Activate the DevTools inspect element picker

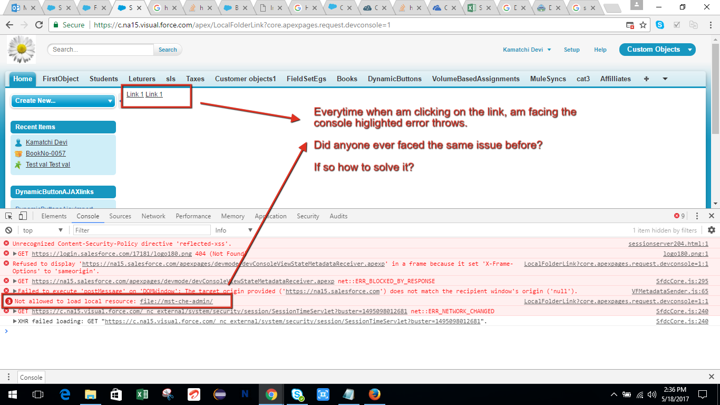[x=9, y=216]
